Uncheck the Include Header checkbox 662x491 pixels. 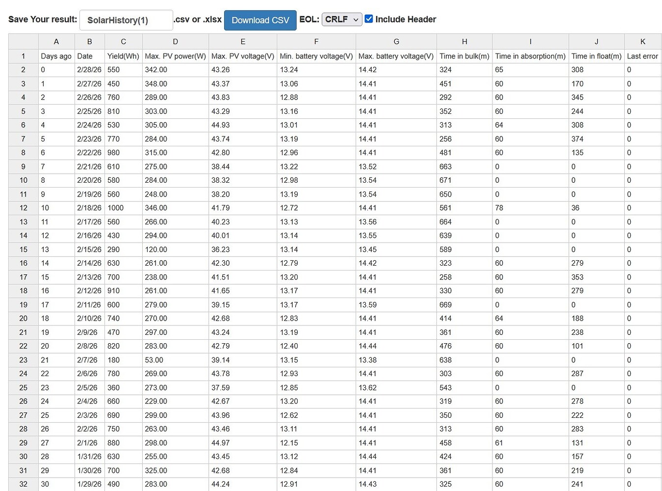tap(369, 19)
